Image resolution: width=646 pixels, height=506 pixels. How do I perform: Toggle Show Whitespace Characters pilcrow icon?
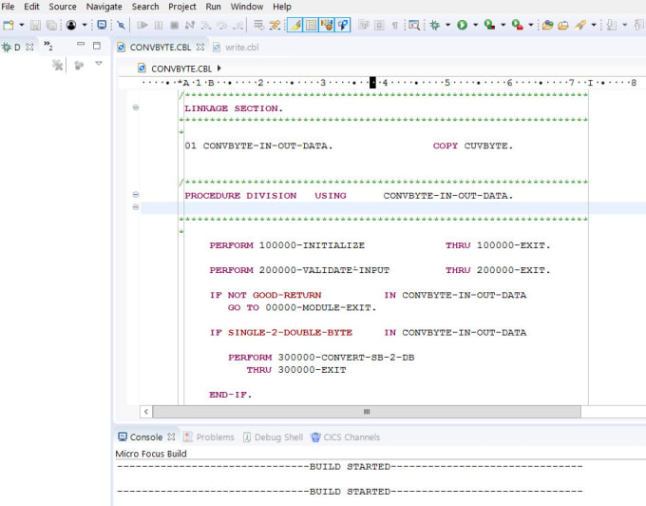[x=394, y=25]
